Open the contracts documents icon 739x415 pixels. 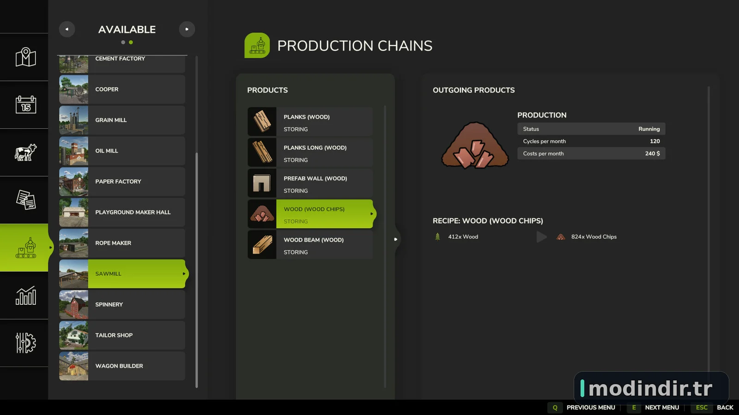tap(26, 200)
